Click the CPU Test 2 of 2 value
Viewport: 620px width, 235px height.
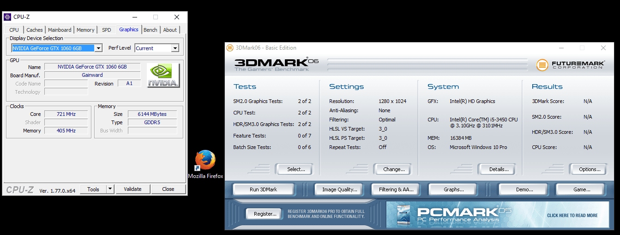pos(304,113)
